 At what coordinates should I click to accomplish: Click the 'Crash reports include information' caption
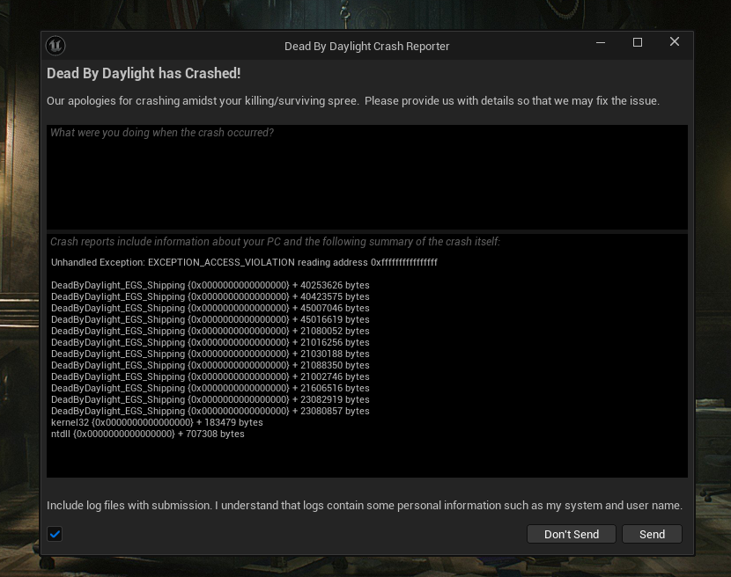pyautogui.click(x=275, y=242)
